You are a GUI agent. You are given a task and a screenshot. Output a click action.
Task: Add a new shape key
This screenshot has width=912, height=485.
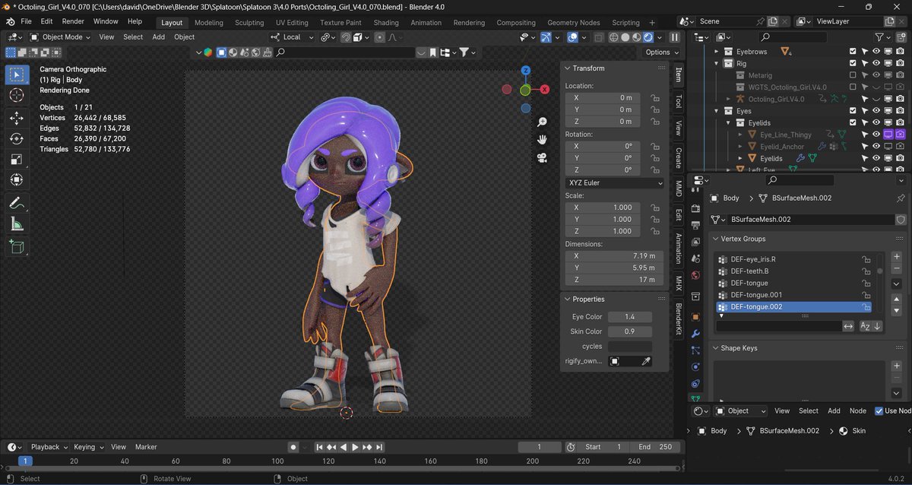point(897,366)
